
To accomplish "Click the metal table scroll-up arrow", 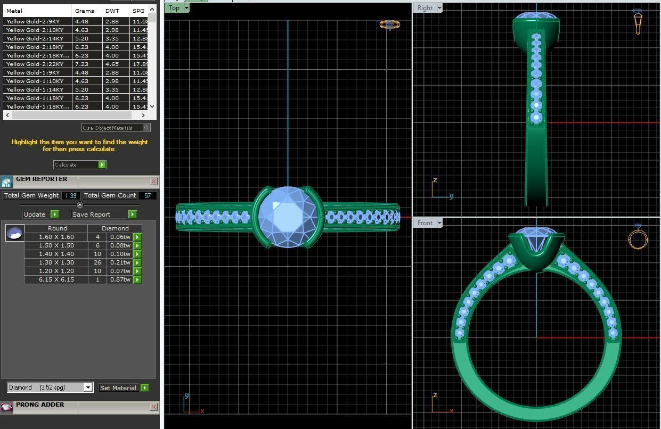I will point(152,9).
